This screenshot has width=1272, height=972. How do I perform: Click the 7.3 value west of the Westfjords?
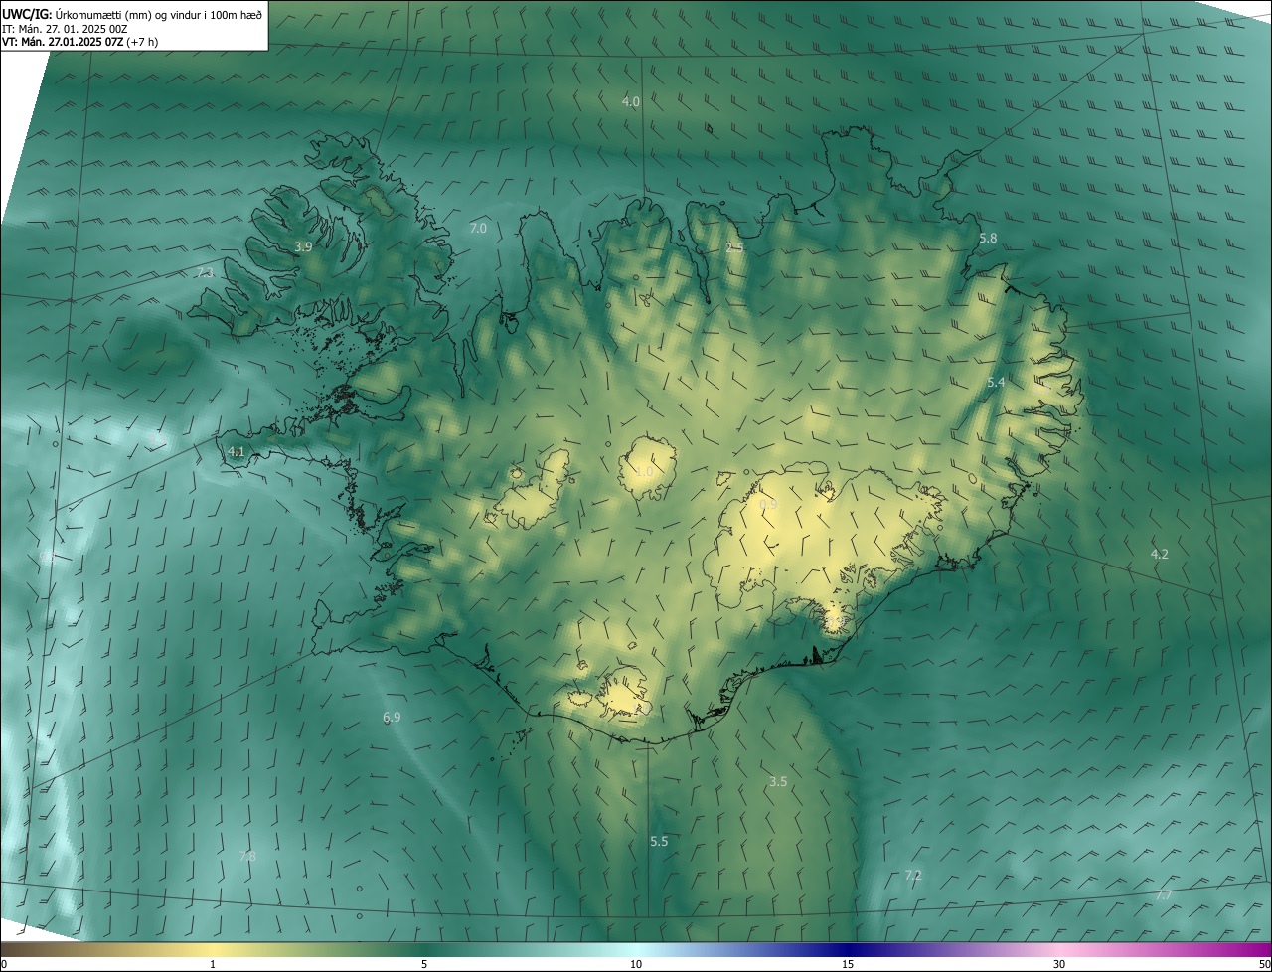(205, 272)
